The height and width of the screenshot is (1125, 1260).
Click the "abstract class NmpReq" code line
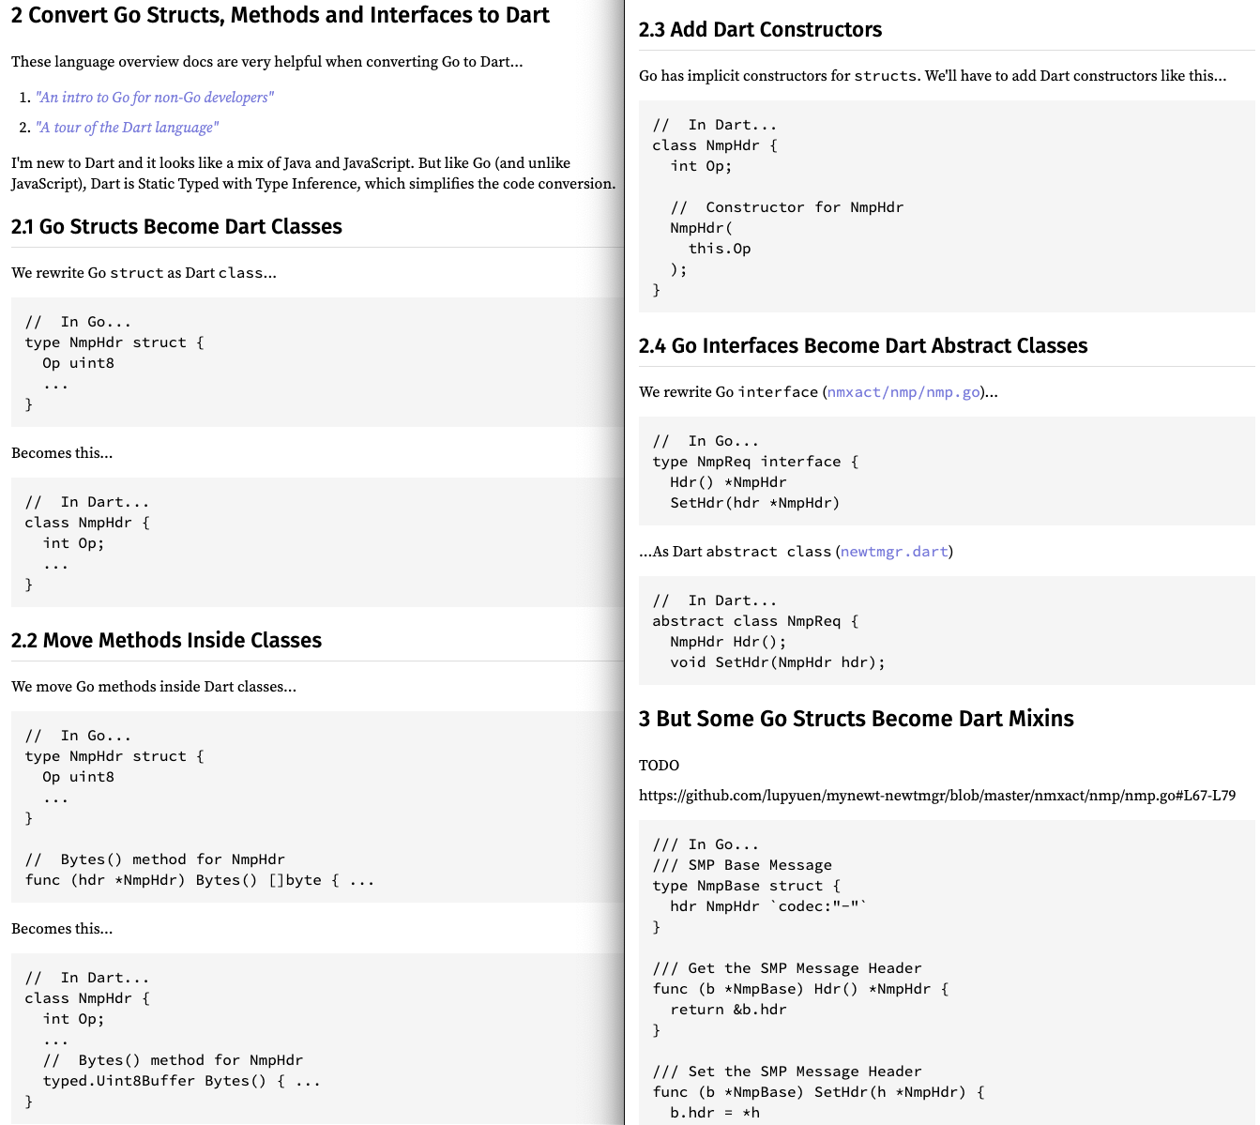coord(755,621)
